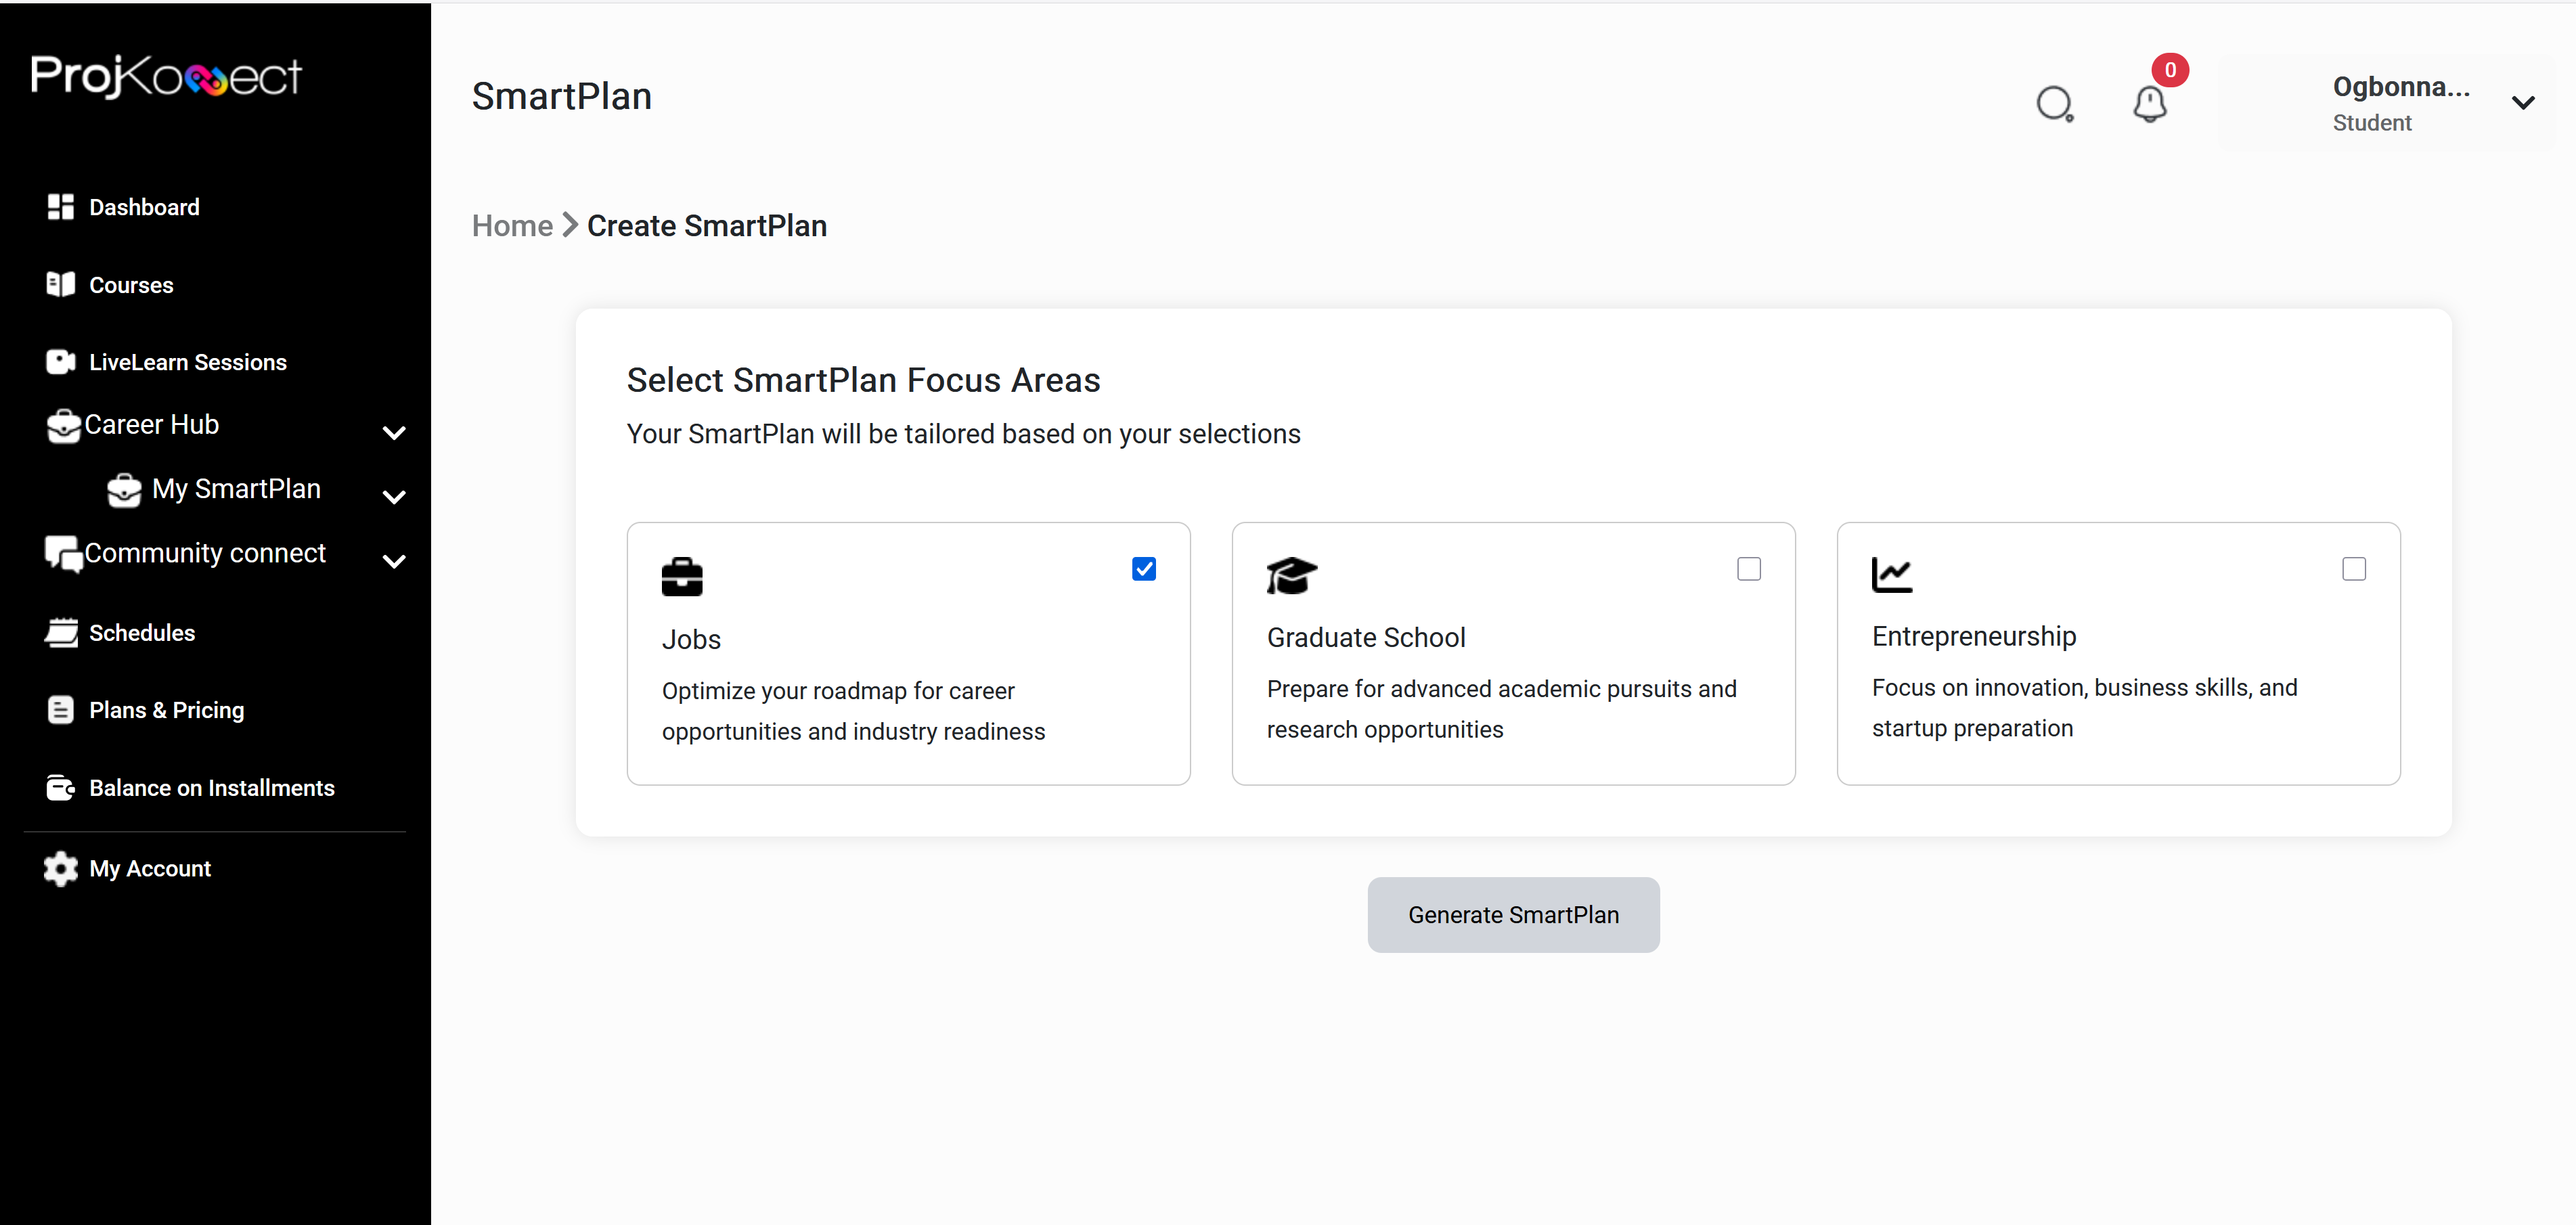The image size is (2576, 1225).
Task: Click the Balance on Installments wallet icon
Action: click(x=61, y=788)
